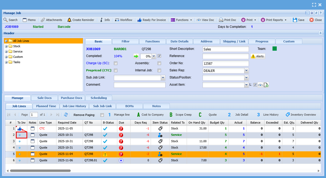Screen dimensions: 326x178
Task: Click the yellow warning B-Status icon in row 5
Action: tap(105, 154)
